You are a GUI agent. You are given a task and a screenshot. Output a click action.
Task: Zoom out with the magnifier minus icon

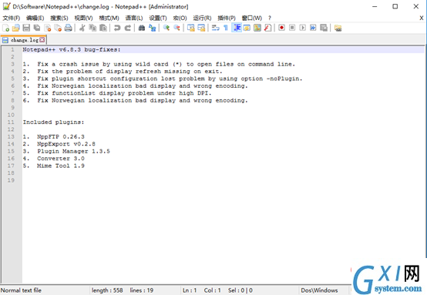[177, 28]
